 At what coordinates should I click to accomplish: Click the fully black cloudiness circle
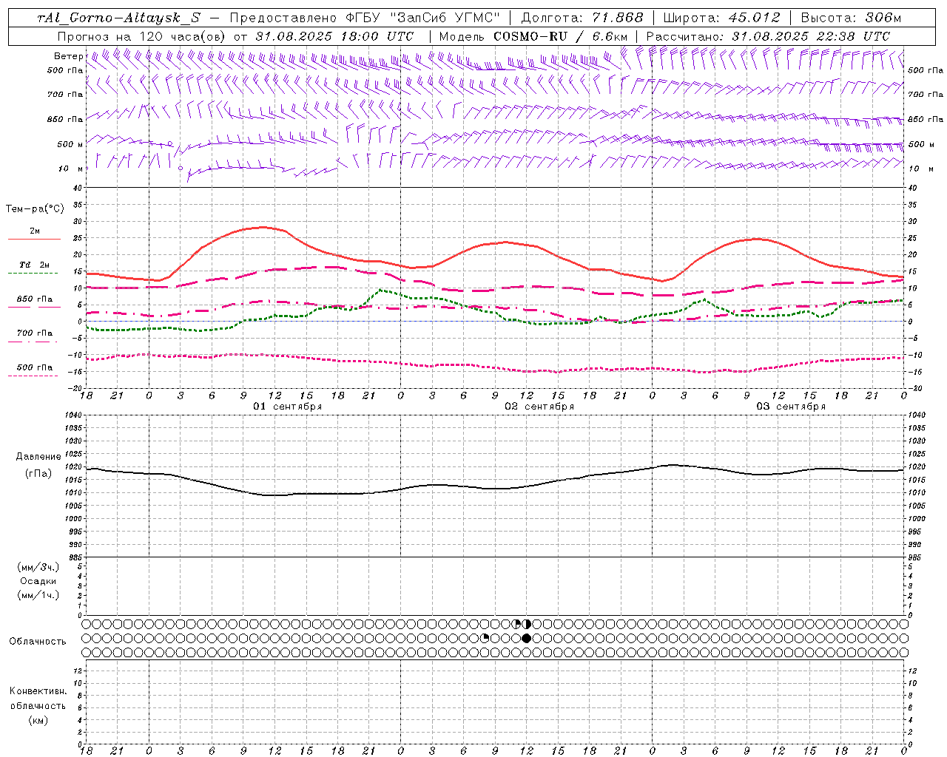[x=526, y=638]
